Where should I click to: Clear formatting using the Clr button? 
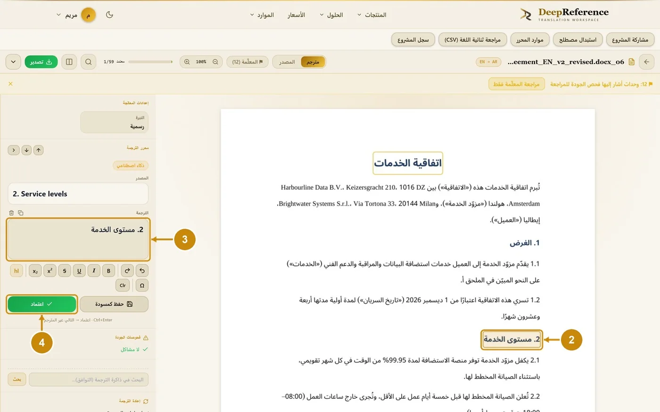tap(123, 285)
